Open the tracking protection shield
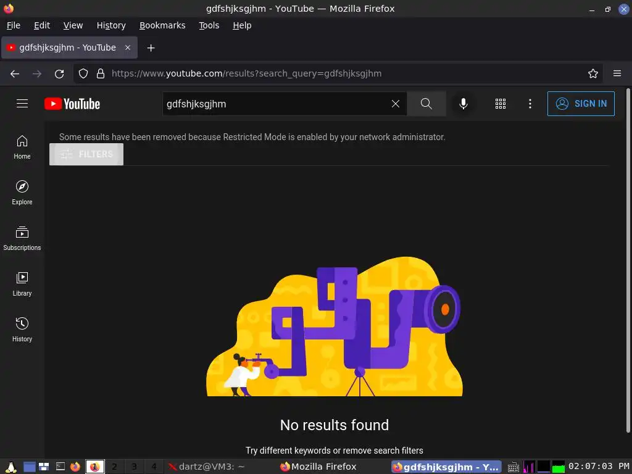 coord(83,73)
